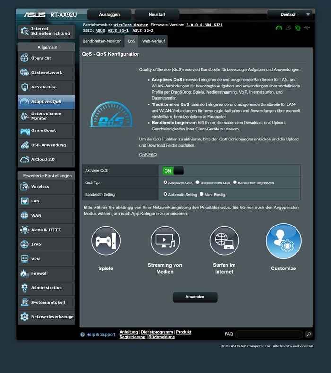Click the ASUS_5G-1 SSID link
331x373 pixels.
pos(118,30)
